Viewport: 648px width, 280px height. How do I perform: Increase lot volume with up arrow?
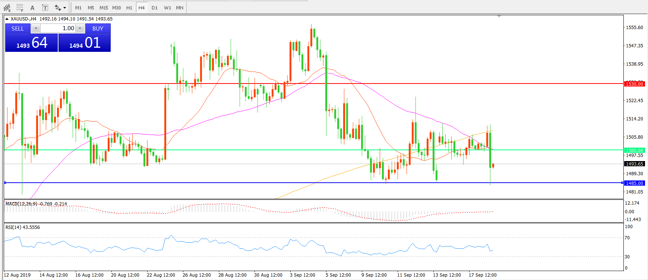tap(80, 29)
